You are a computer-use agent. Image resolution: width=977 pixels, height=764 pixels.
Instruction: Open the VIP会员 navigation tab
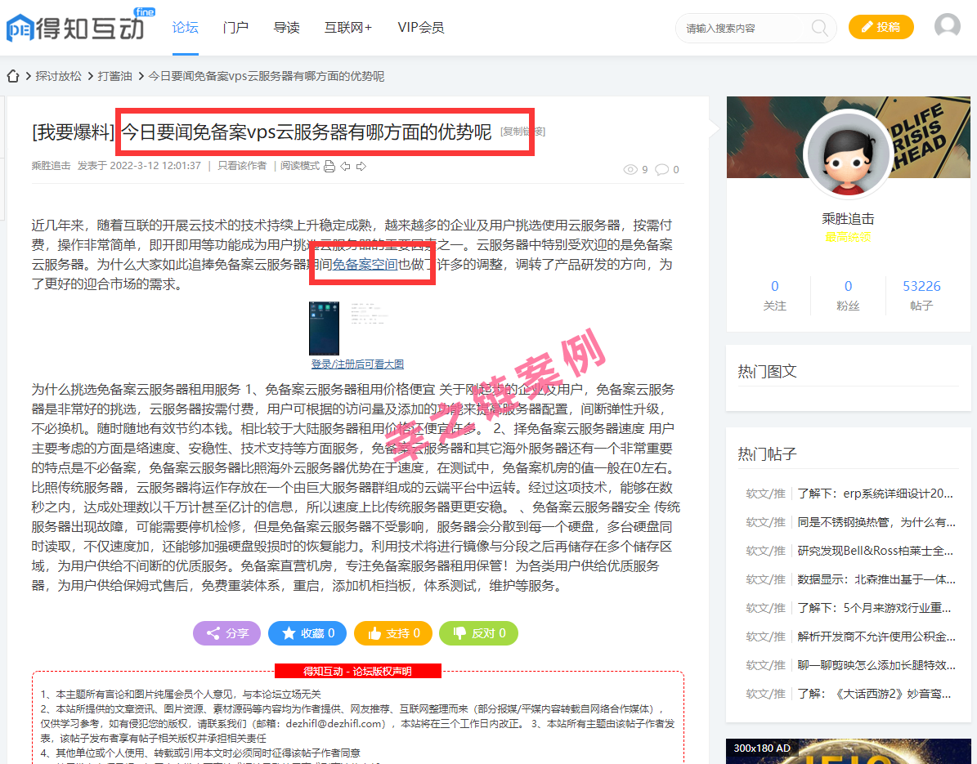pyautogui.click(x=420, y=28)
